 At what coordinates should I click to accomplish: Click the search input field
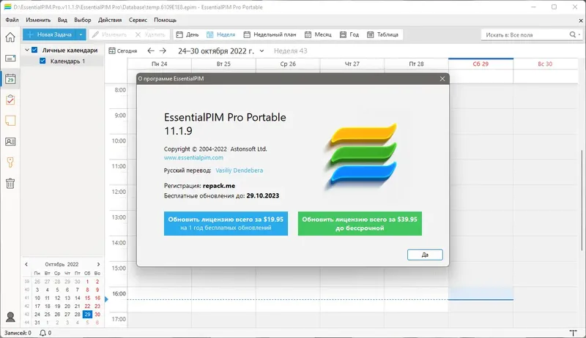coord(526,34)
